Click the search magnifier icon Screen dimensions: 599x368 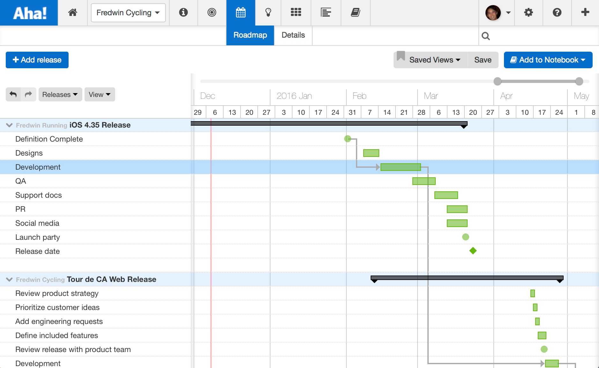(x=485, y=36)
